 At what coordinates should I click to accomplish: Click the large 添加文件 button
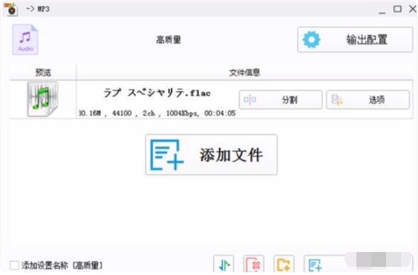tap(212, 155)
